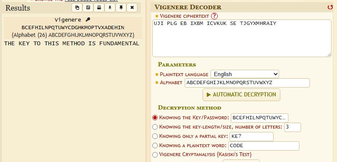Click the second results toolbar icon
The width and height of the screenshot is (337, 162).
pyautogui.click(x=88, y=8)
